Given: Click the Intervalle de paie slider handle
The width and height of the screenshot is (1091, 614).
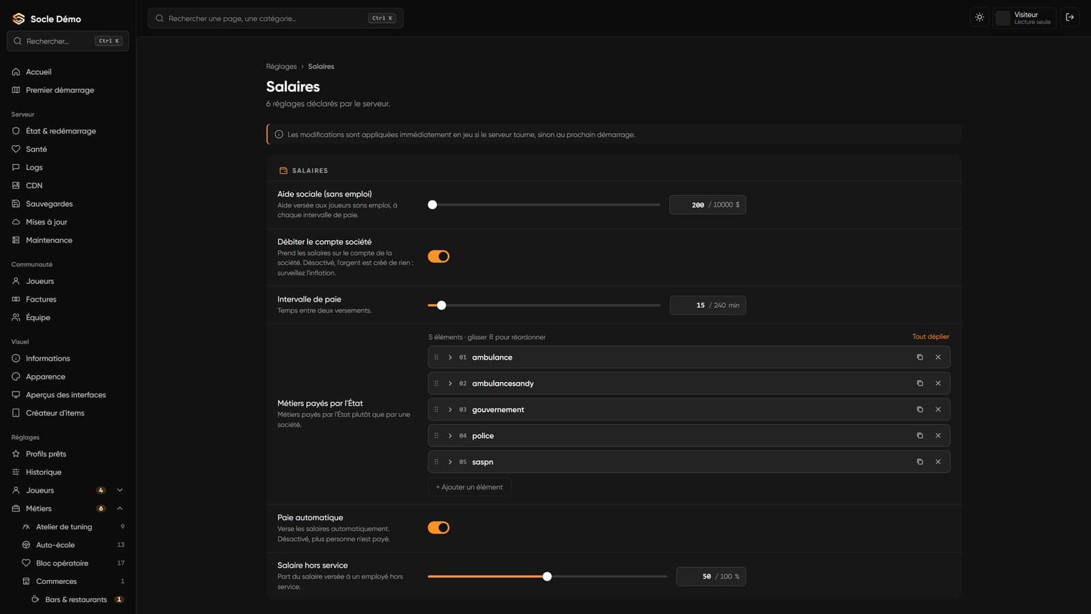Looking at the screenshot, I should [441, 306].
